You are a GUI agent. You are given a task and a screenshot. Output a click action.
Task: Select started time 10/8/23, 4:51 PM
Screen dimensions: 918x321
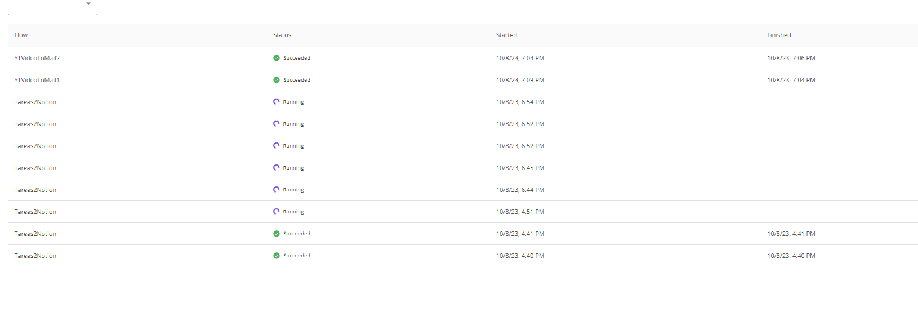[x=520, y=212]
